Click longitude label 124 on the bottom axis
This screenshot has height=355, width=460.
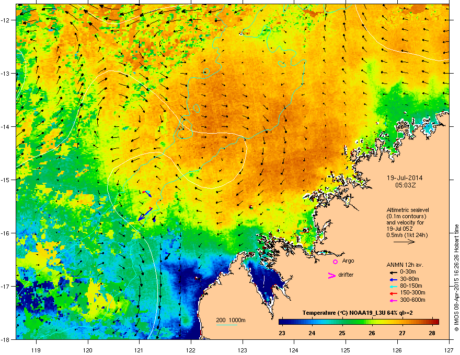294,350
